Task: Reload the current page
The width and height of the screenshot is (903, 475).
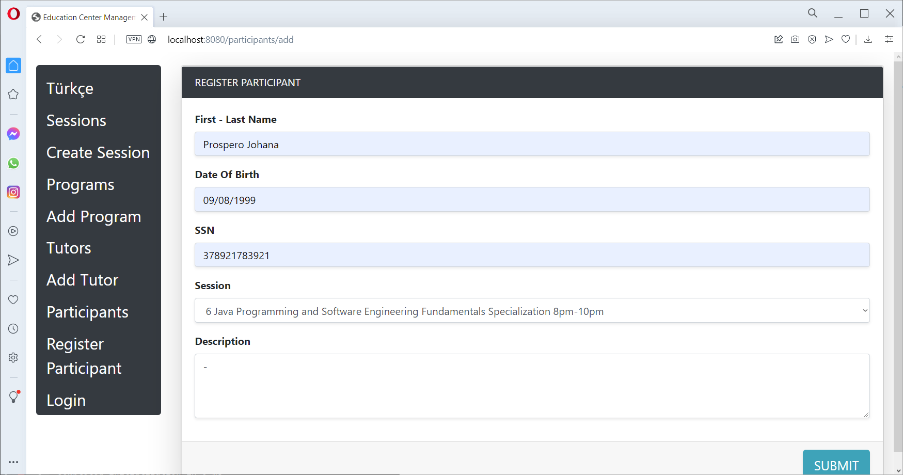Action: 80,39
